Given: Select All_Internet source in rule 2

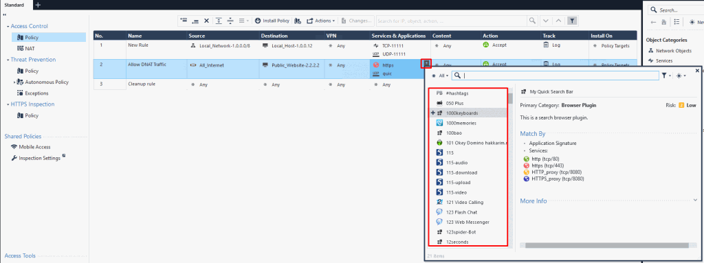Looking at the screenshot, I should click(x=208, y=65).
